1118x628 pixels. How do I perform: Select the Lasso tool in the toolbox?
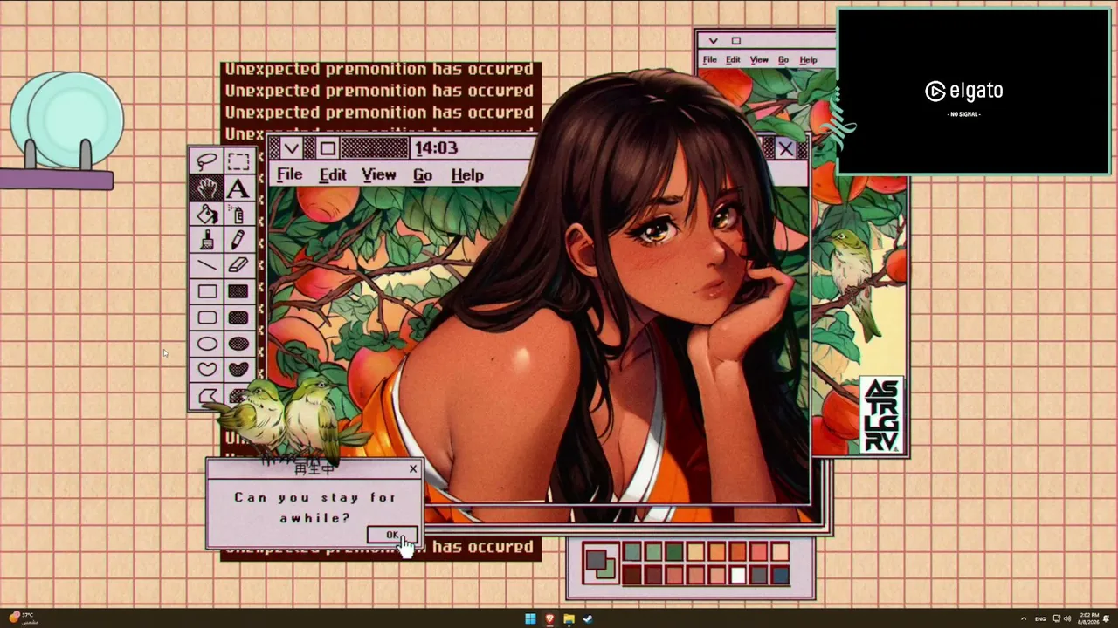[x=207, y=161]
